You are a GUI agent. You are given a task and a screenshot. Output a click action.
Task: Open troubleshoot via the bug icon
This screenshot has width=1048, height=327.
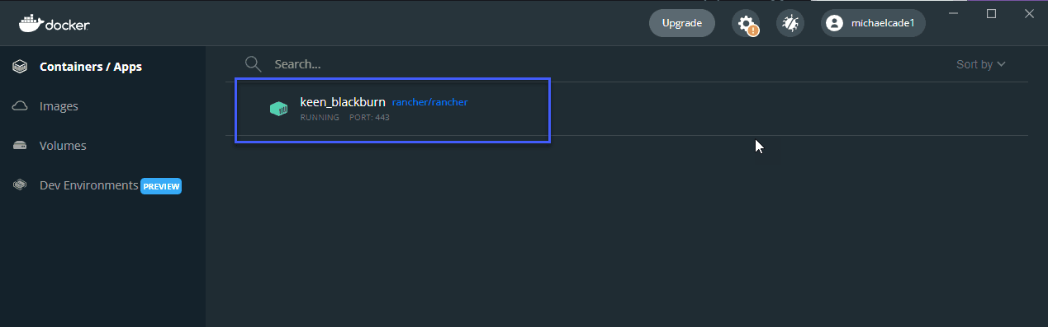click(x=790, y=23)
